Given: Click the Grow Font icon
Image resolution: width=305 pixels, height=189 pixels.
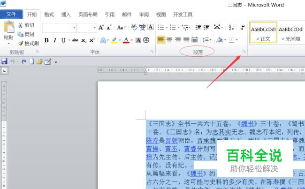Looking at the screenshot, I should (x=101, y=27).
